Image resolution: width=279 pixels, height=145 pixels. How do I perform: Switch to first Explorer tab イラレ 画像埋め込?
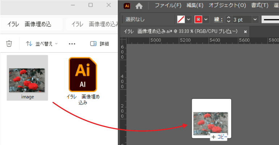coord(32,24)
